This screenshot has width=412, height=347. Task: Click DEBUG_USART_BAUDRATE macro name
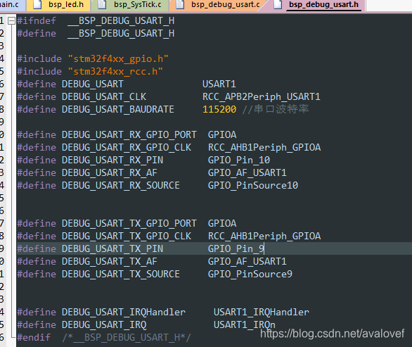click(x=118, y=109)
